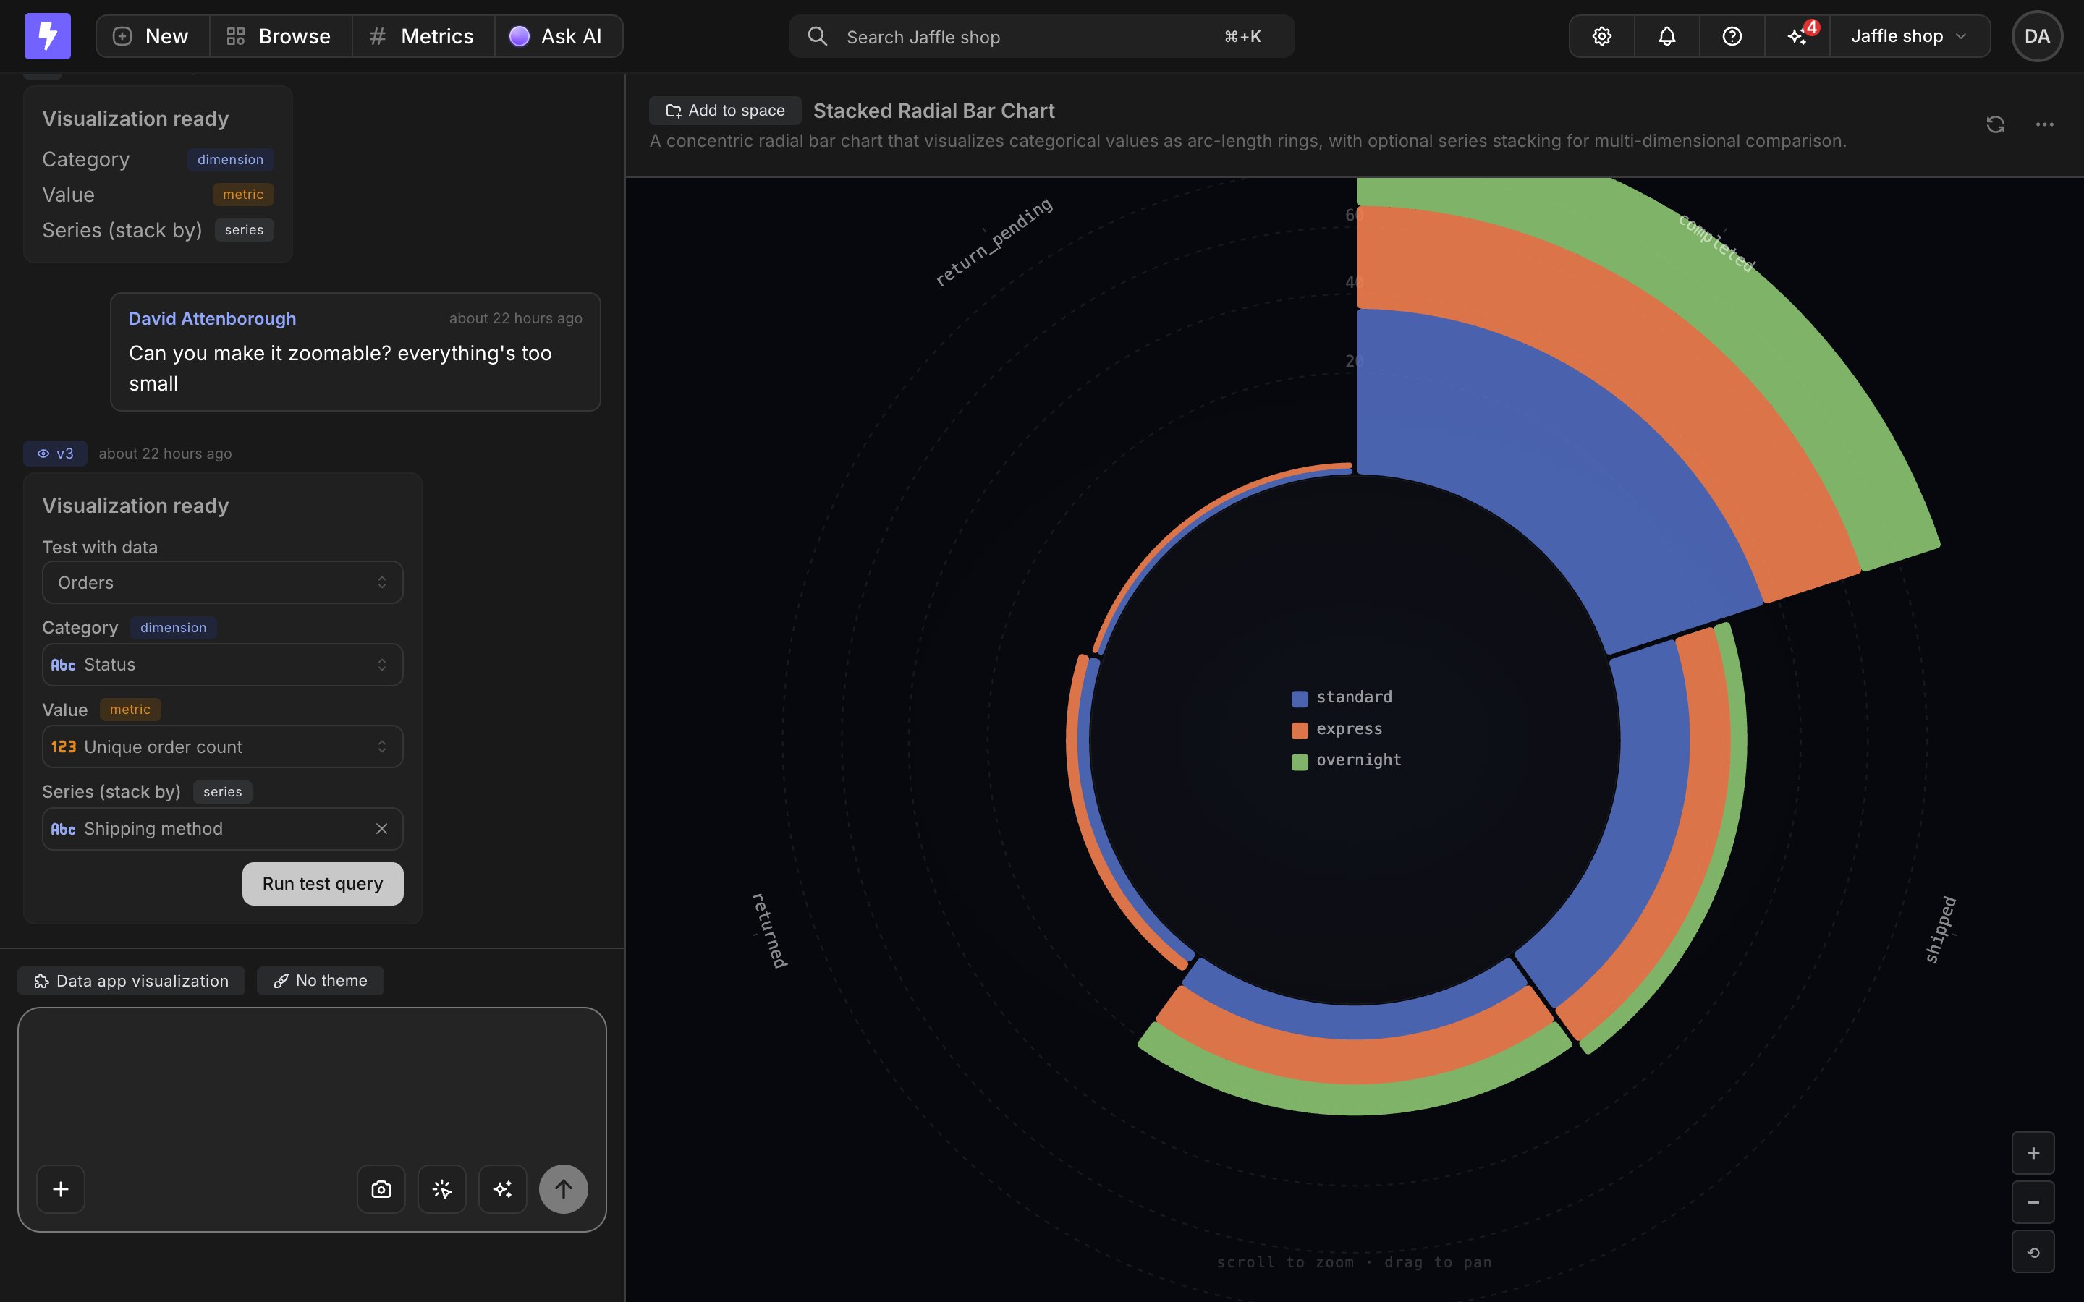
Task: Click the lightning bolt app logo
Action: pos(47,36)
